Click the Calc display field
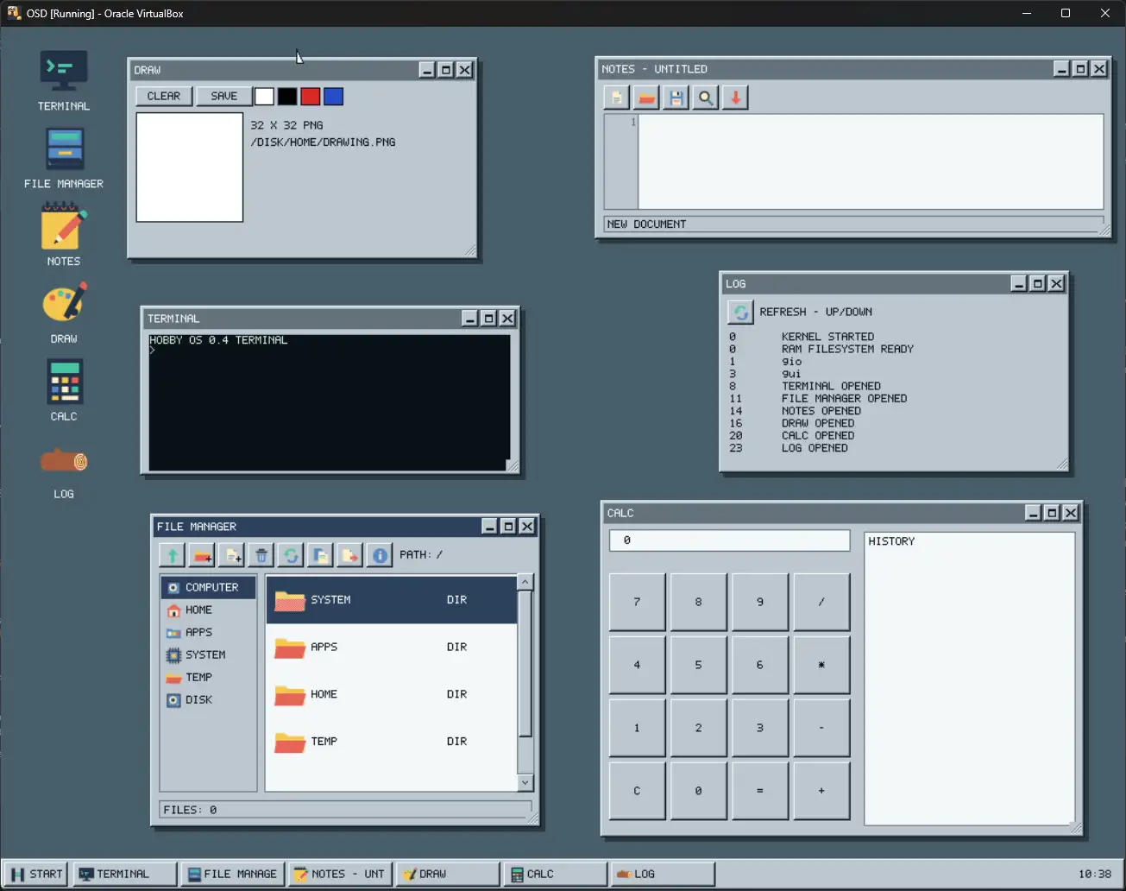This screenshot has height=891, width=1126. [730, 540]
